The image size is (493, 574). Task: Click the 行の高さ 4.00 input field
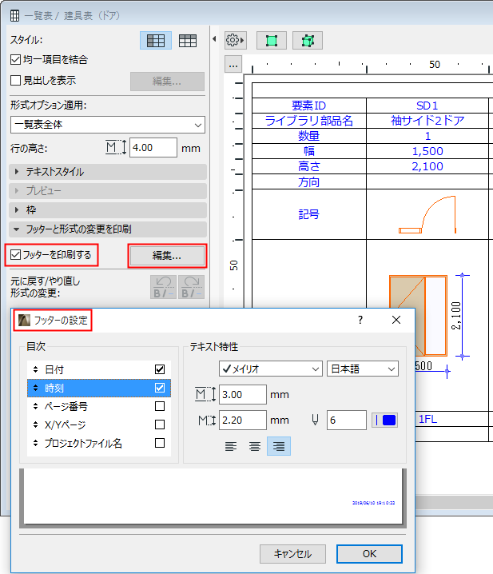pos(153,148)
